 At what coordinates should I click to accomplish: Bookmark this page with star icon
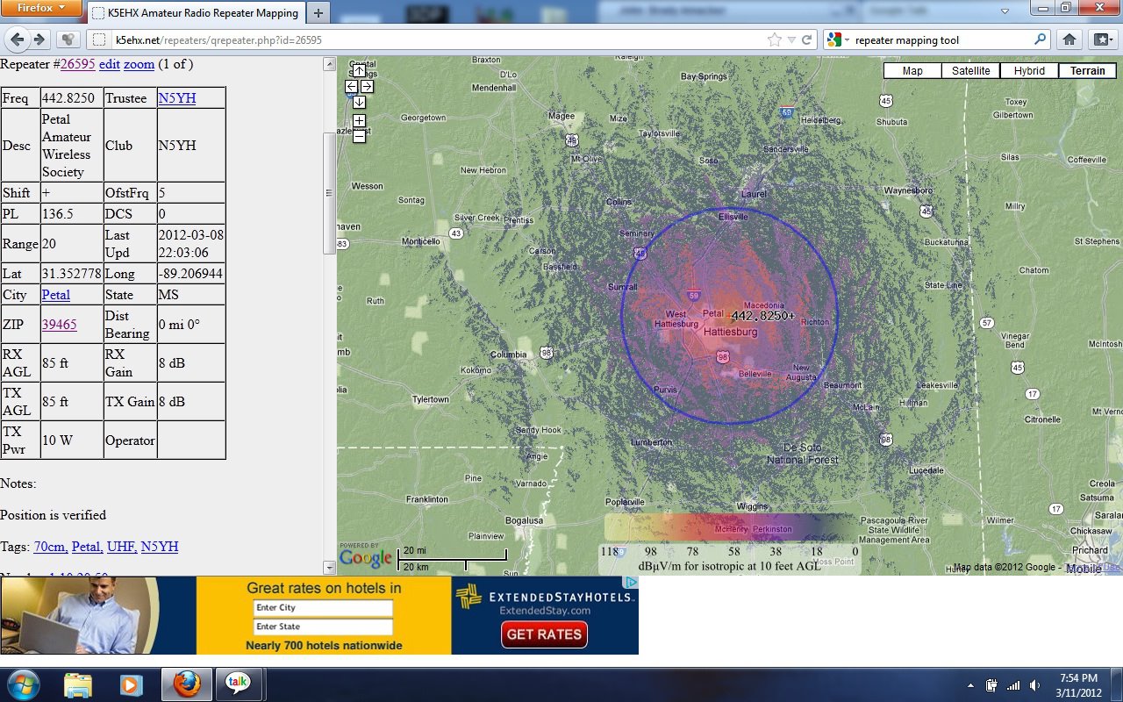coord(774,39)
